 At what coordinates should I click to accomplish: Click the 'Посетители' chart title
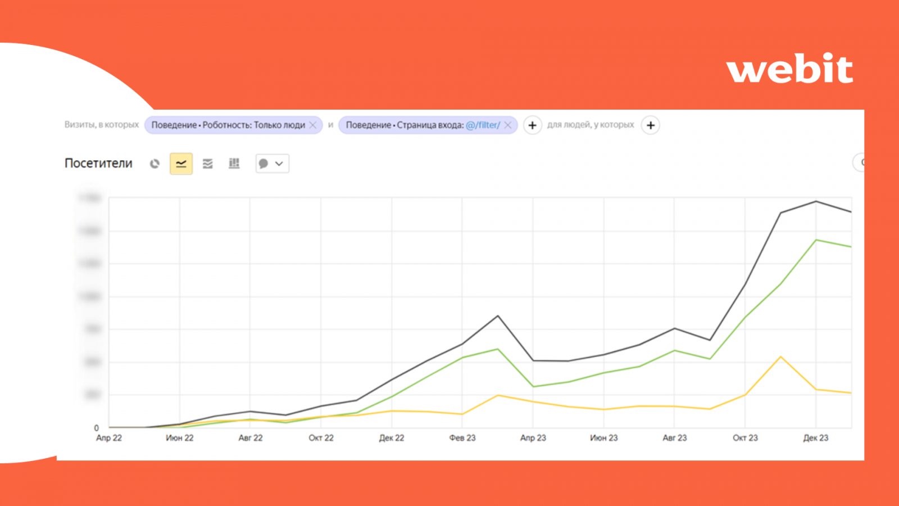pos(98,164)
